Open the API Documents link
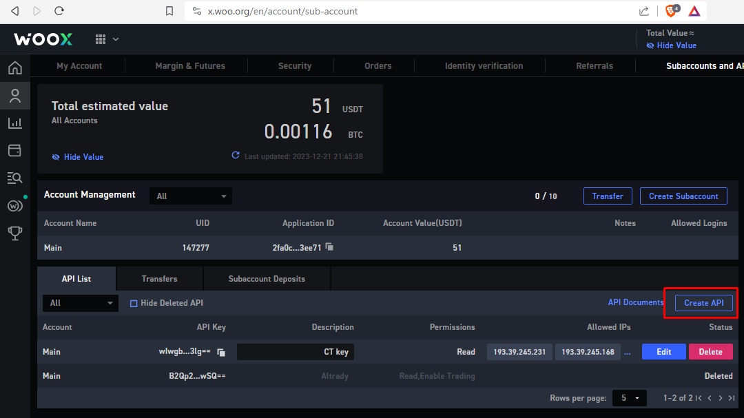The image size is (744, 418). coord(636,302)
